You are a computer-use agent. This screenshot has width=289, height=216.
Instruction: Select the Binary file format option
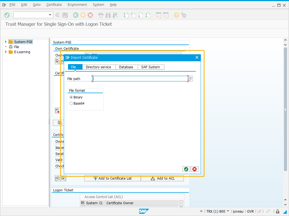pos(71,97)
